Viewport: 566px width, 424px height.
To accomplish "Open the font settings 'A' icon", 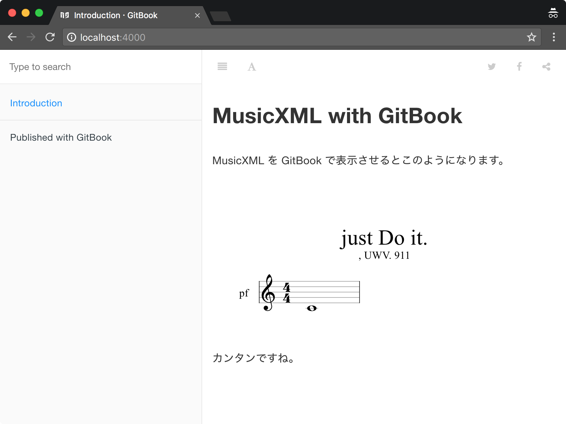I will [x=252, y=67].
